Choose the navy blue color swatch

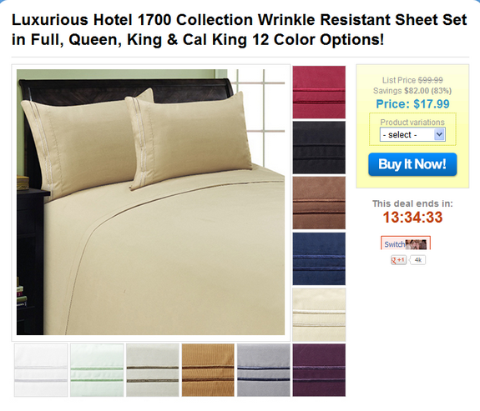click(319, 258)
